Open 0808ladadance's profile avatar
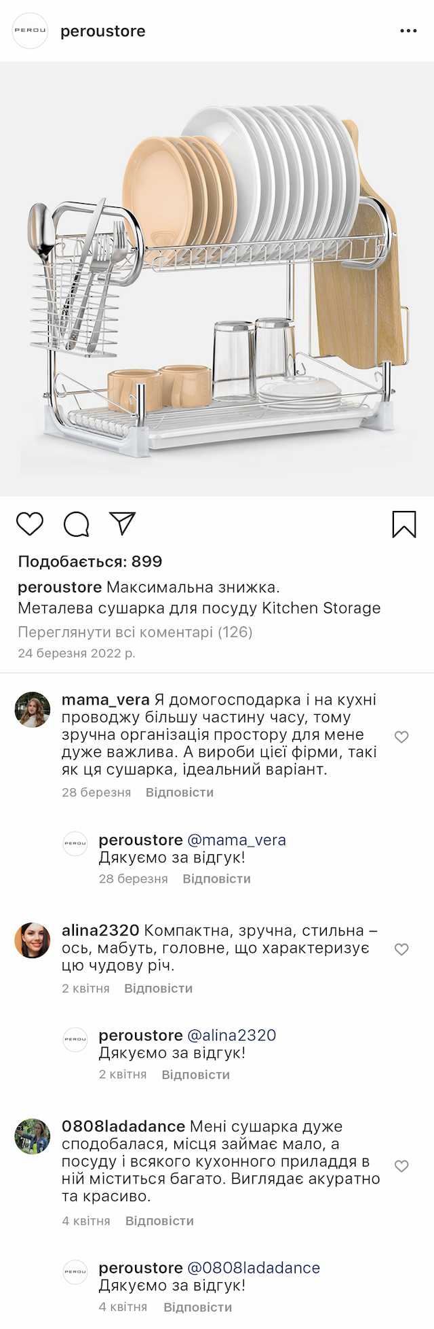Screen dimensions: 434x1329 coord(33,1137)
